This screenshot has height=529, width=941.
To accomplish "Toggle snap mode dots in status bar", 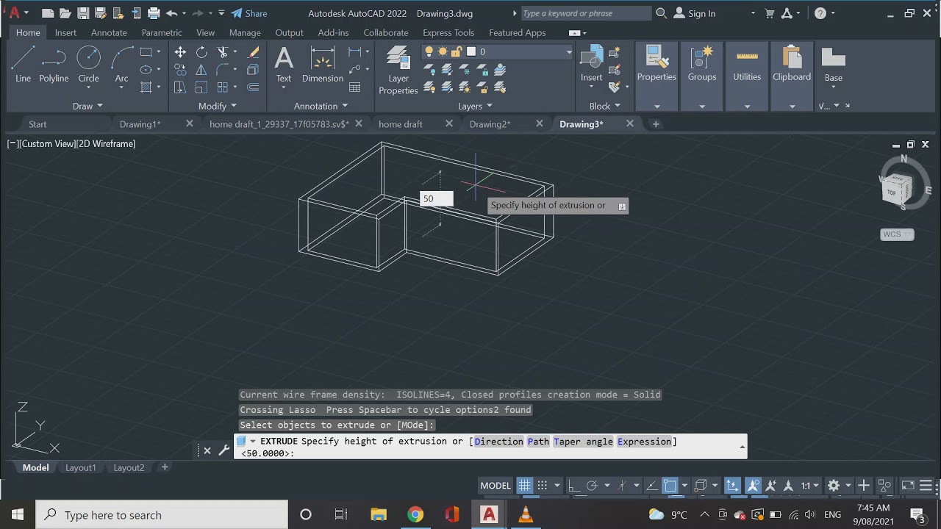I will click(x=543, y=486).
